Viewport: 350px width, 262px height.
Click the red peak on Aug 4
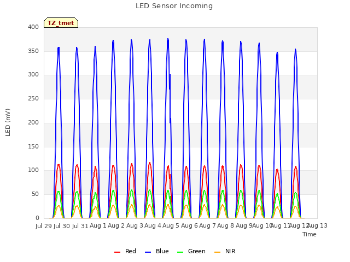click(x=149, y=163)
